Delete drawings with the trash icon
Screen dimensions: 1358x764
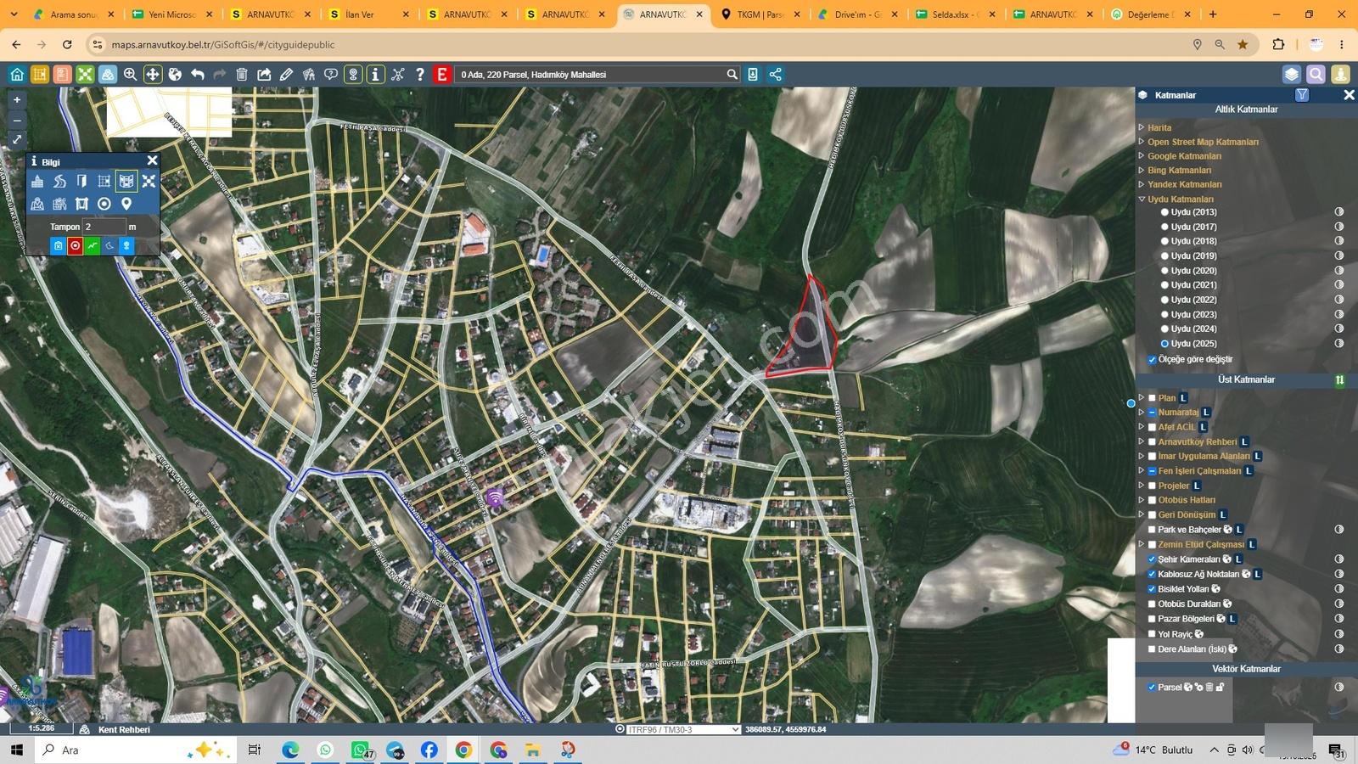(x=242, y=75)
